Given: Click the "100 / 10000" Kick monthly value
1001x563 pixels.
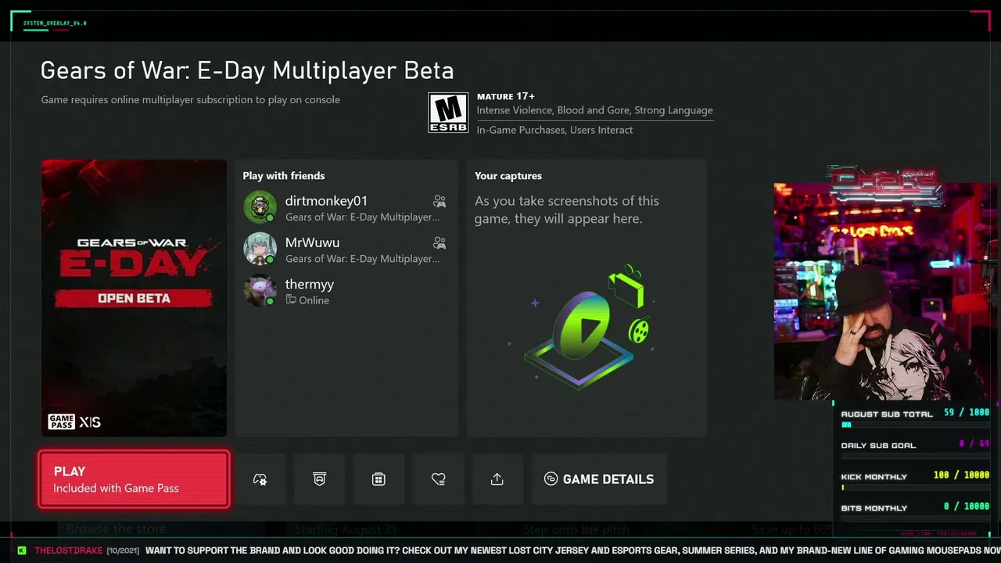Looking at the screenshot, I should point(961,475).
